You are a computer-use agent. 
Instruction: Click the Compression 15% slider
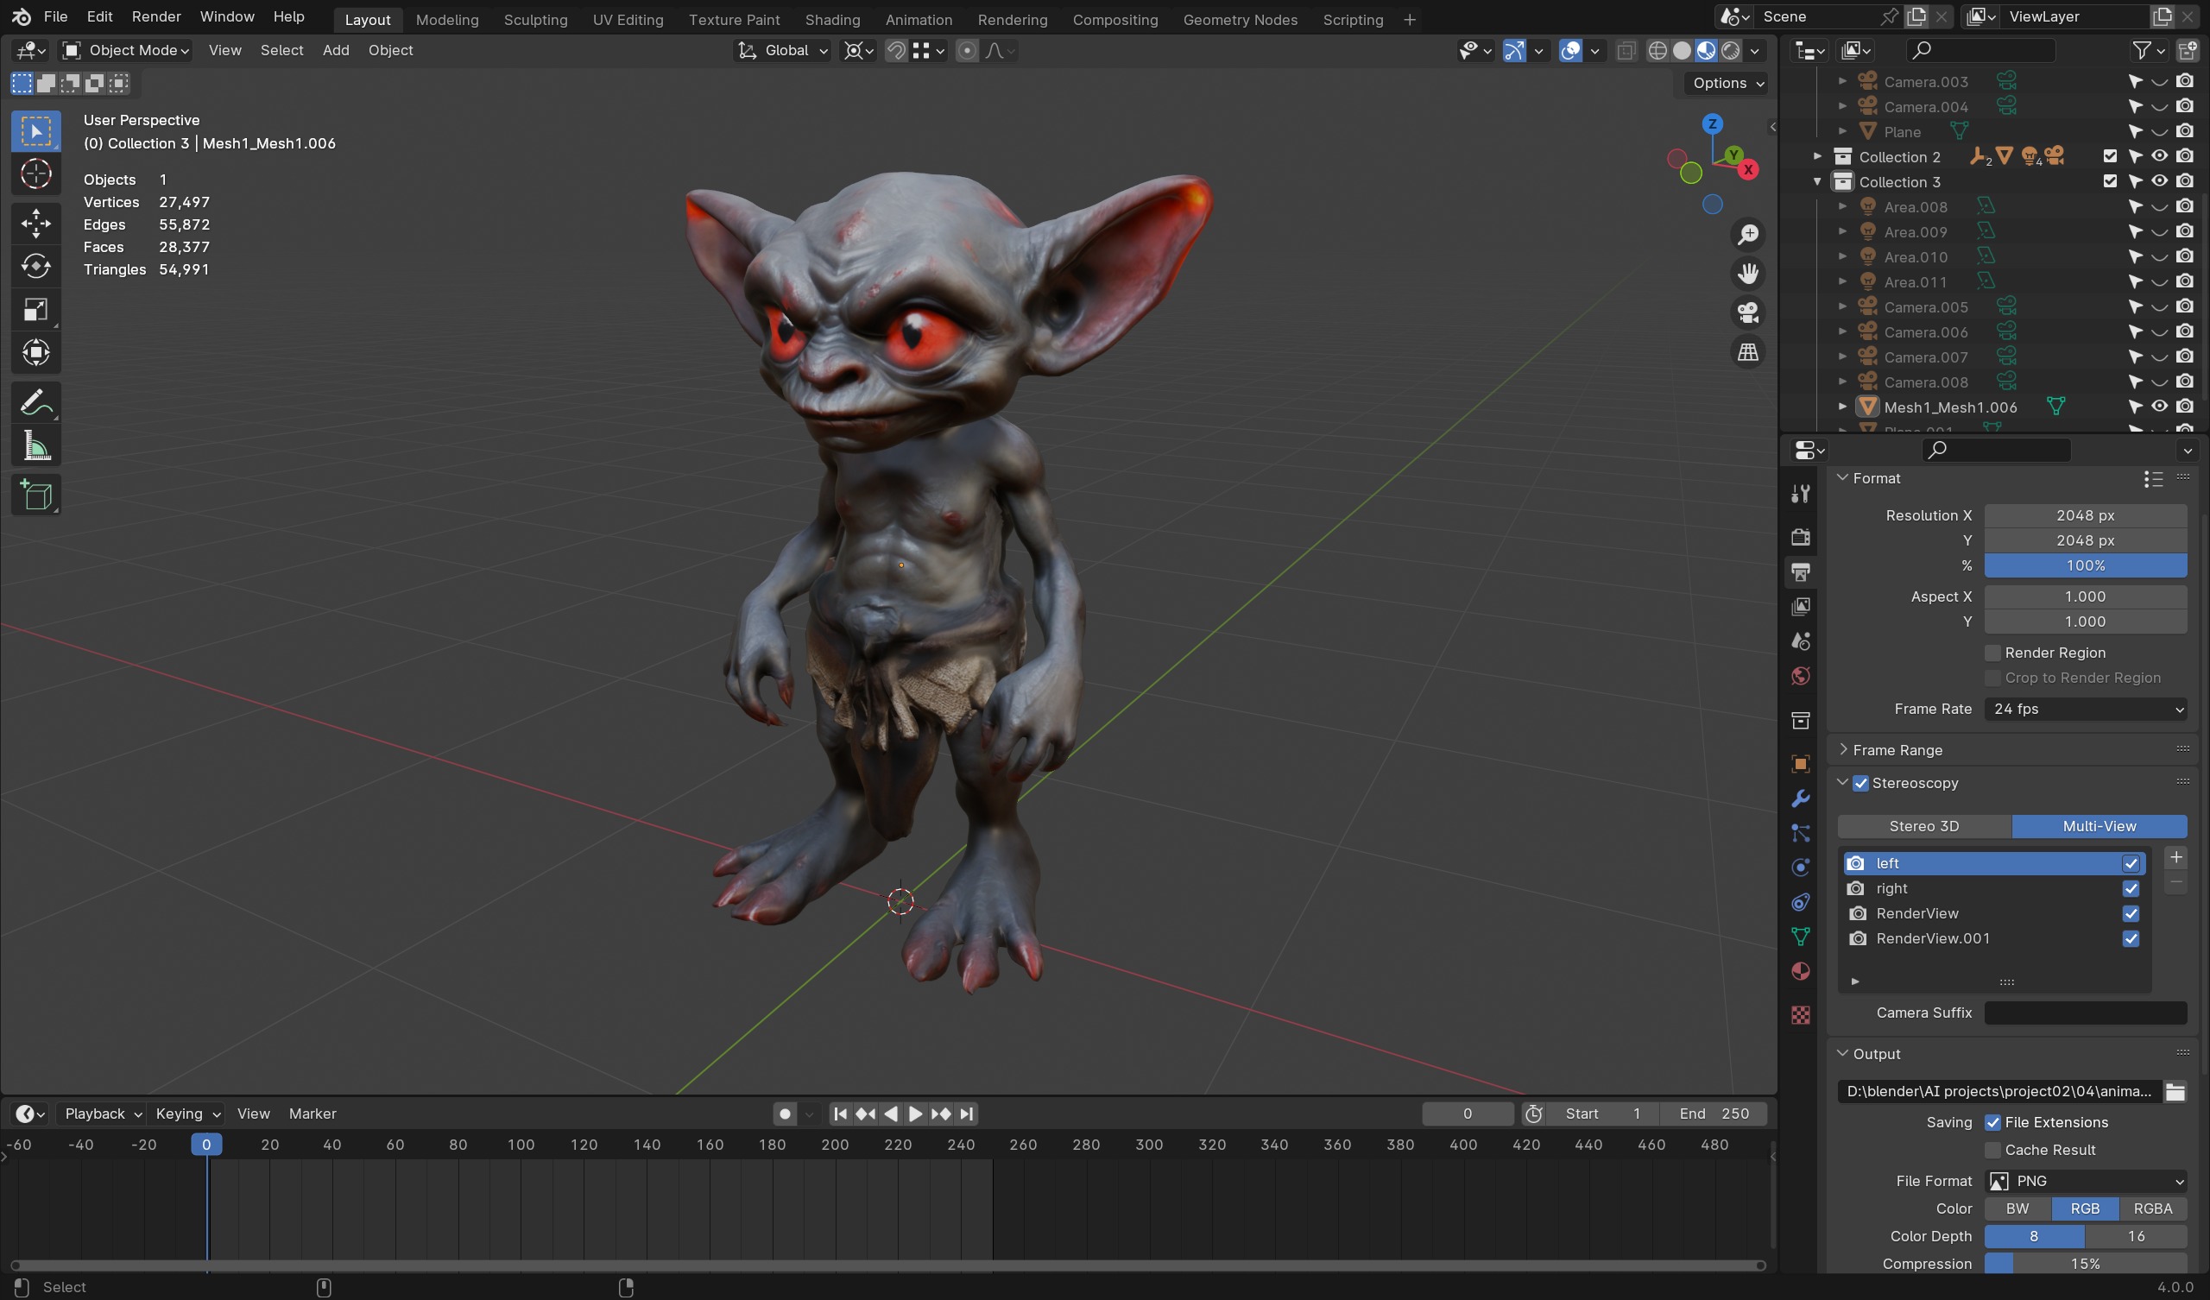2086,1264
